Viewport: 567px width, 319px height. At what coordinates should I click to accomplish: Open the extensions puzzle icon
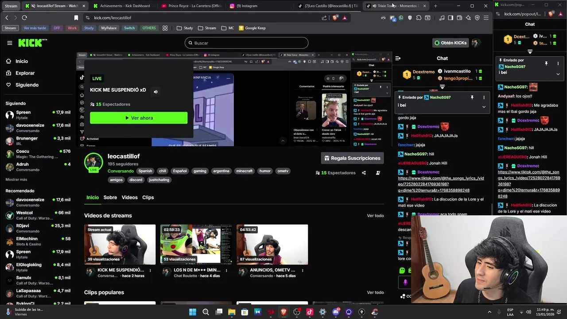419,18
